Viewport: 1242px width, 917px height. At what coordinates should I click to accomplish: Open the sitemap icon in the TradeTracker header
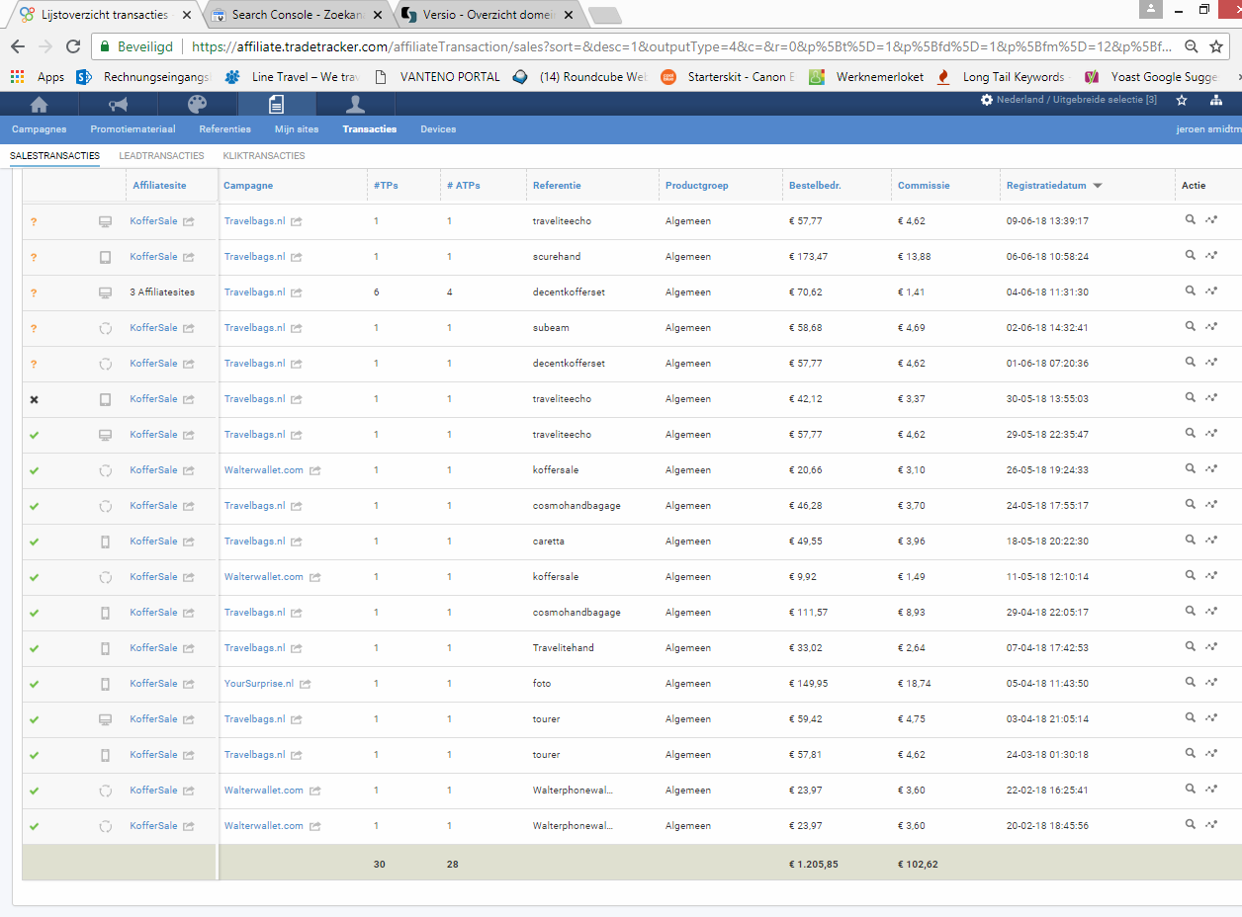pos(1216,101)
